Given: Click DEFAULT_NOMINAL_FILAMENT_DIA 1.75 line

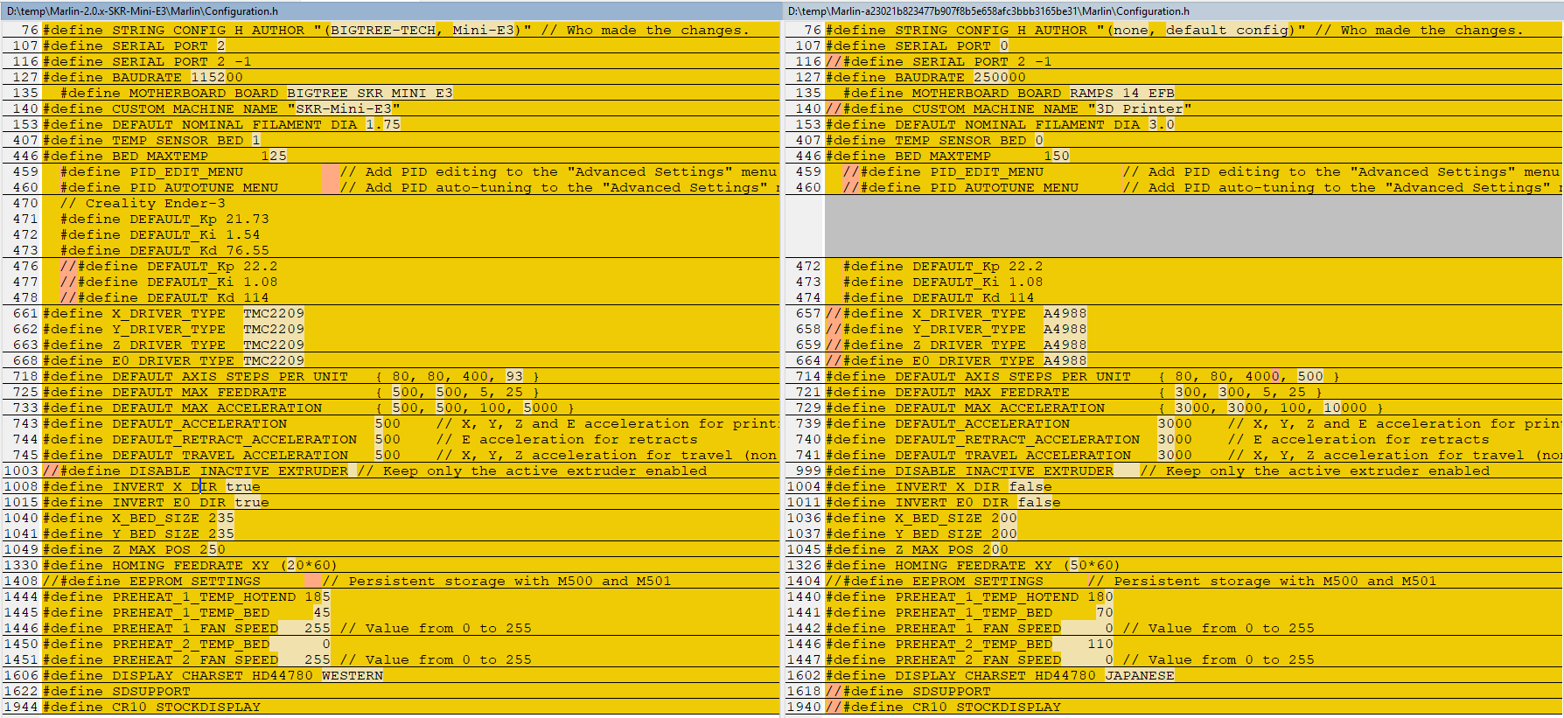Looking at the screenshot, I should click(x=390, y=125).
